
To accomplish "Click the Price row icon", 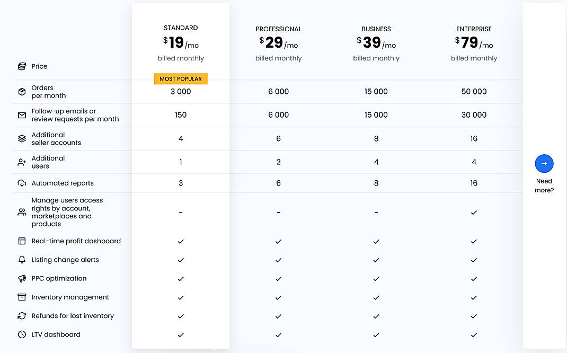I will coord(21,66).
